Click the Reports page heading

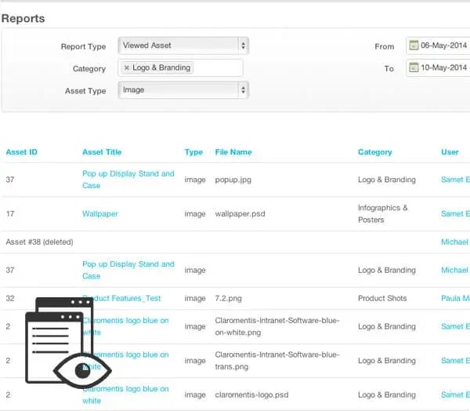click(x=23, y=19)
